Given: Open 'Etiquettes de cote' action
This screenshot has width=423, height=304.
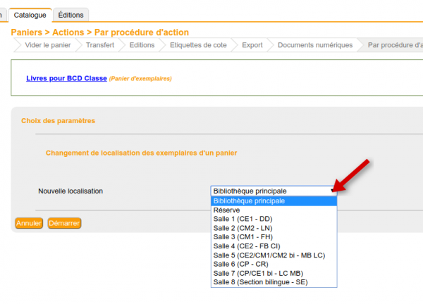Looking at the screenshot, I should (198, 45).
